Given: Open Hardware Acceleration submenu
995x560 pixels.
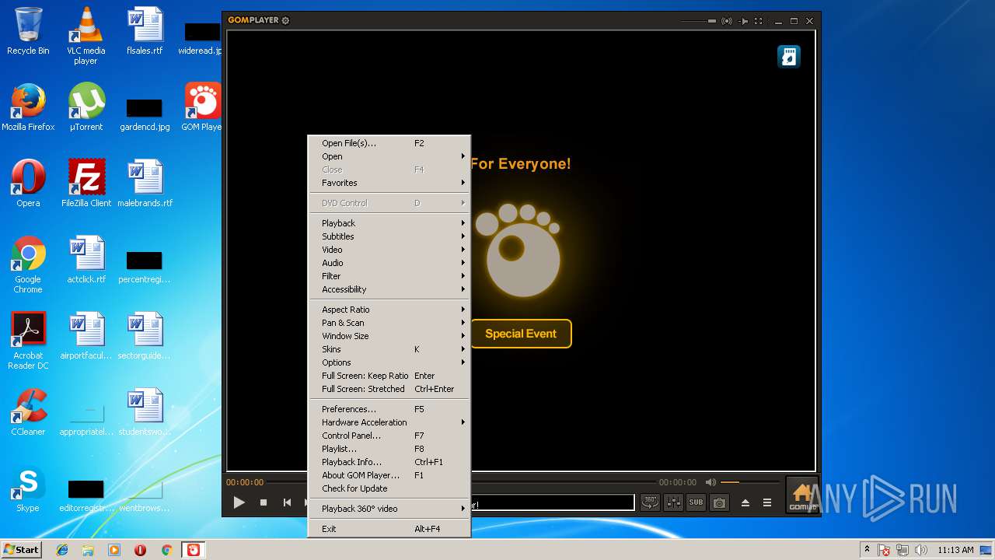Looking at the screenshot, I should tap(389, 422).
